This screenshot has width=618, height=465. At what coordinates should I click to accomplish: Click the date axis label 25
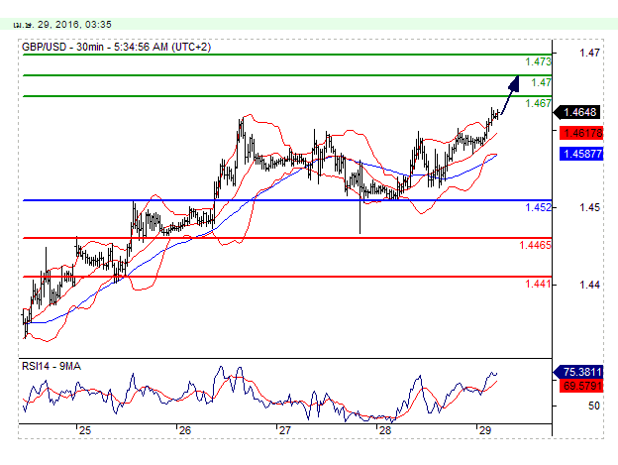tap(85, 430)
